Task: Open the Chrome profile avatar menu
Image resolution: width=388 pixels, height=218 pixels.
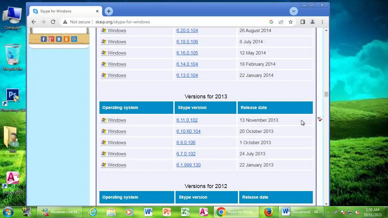Action: tap(313, 22)
